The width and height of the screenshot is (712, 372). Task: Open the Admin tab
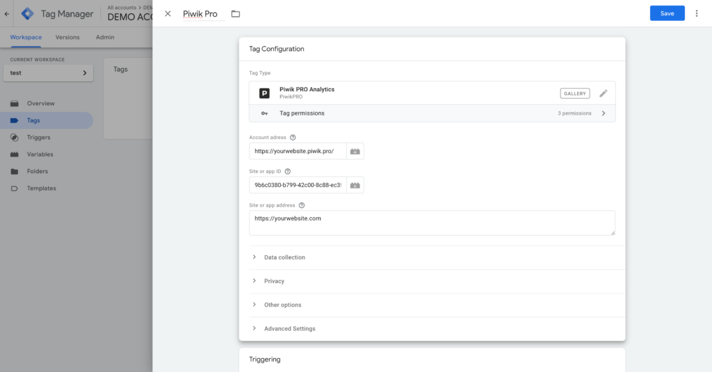(105, 37)
